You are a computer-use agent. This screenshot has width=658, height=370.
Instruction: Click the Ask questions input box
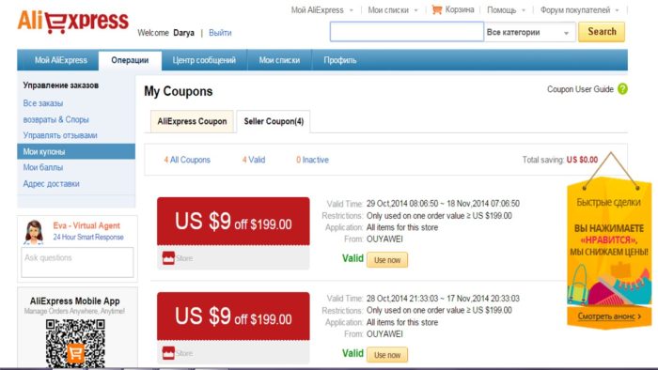coord(77,262)
